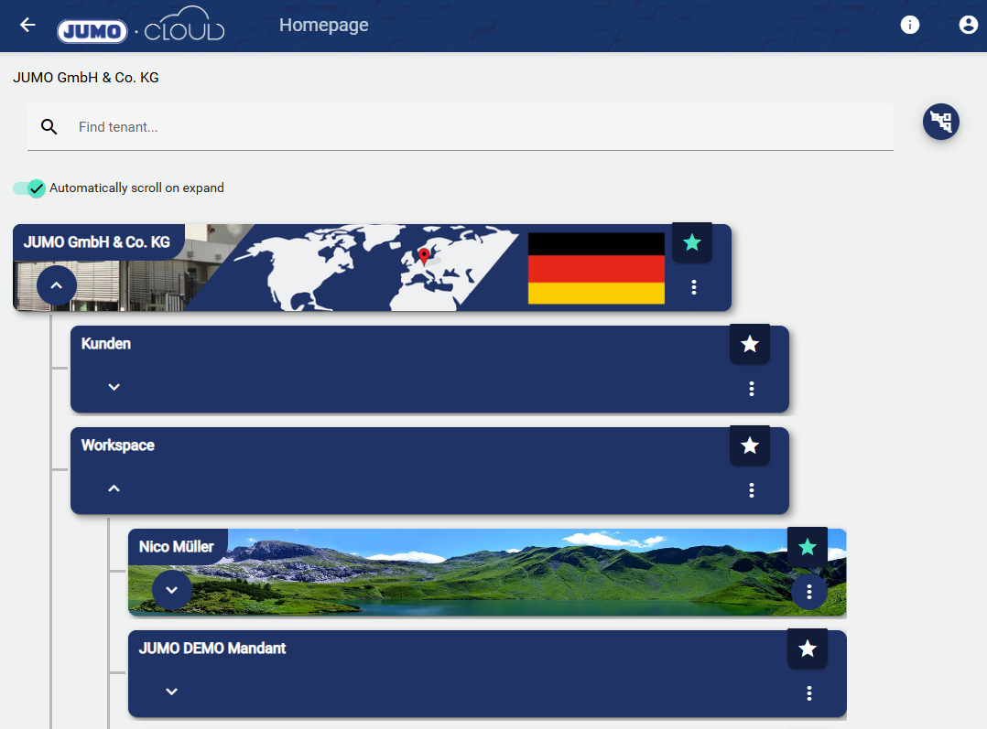Open three-dot menu for Workspace tenant
The image size is (987, 729).
(x=751, y=490)
